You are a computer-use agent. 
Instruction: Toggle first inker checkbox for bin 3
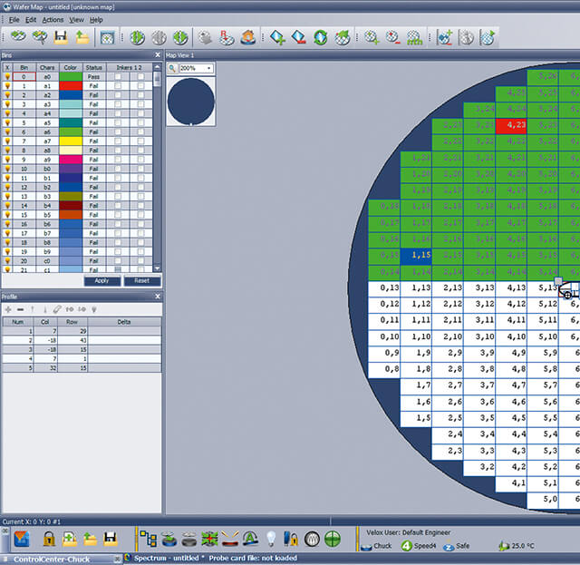[x=118, y=104]
